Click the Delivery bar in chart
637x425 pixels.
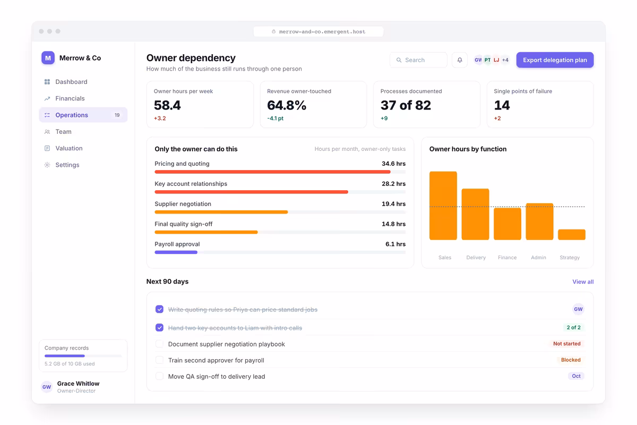[x=475, y=214]
